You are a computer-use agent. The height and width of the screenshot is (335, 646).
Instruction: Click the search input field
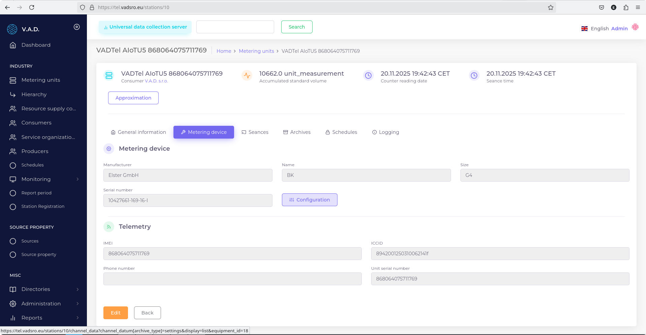click(235, 27)
